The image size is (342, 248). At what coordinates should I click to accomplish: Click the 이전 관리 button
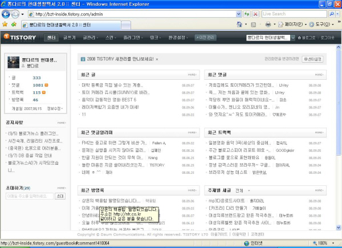[x=205, y=38]
